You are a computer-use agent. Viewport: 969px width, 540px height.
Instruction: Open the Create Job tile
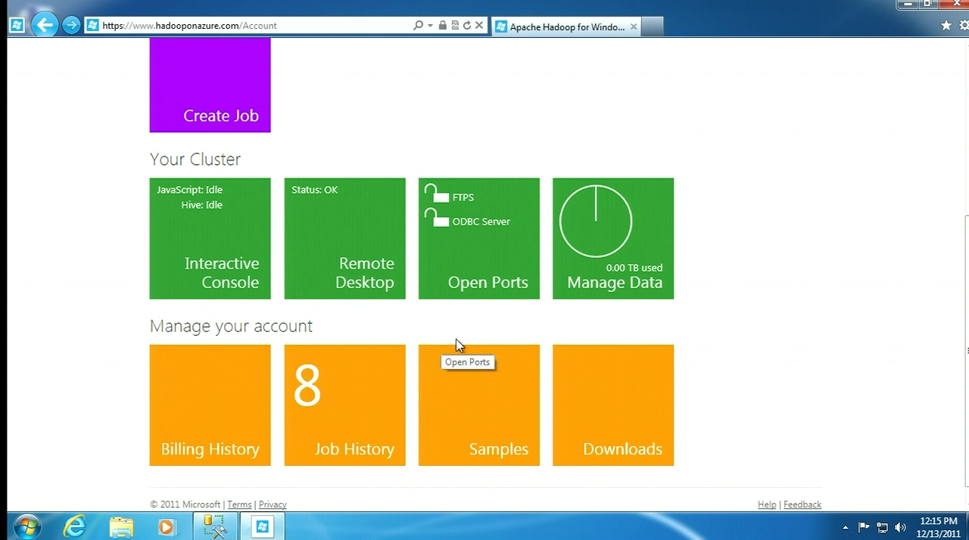click(210, 85)
